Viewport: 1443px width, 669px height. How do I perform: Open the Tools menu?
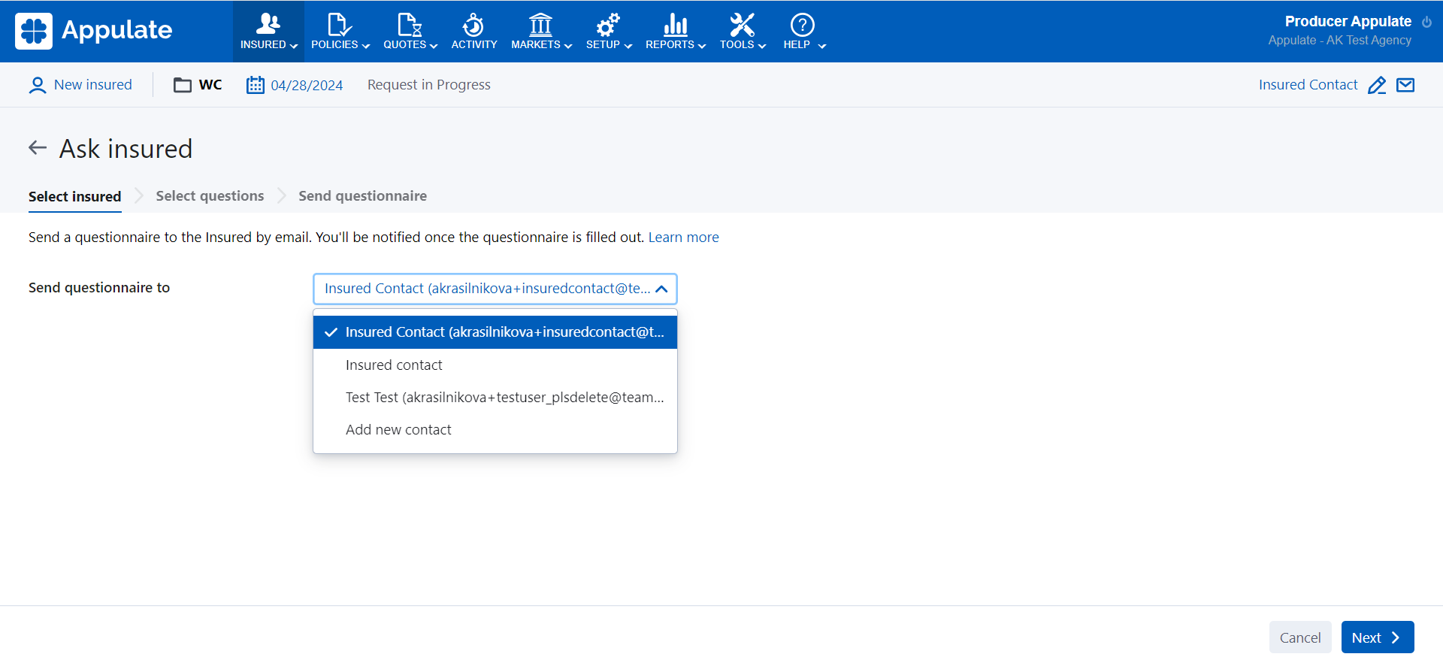click(x=742, y=32)
